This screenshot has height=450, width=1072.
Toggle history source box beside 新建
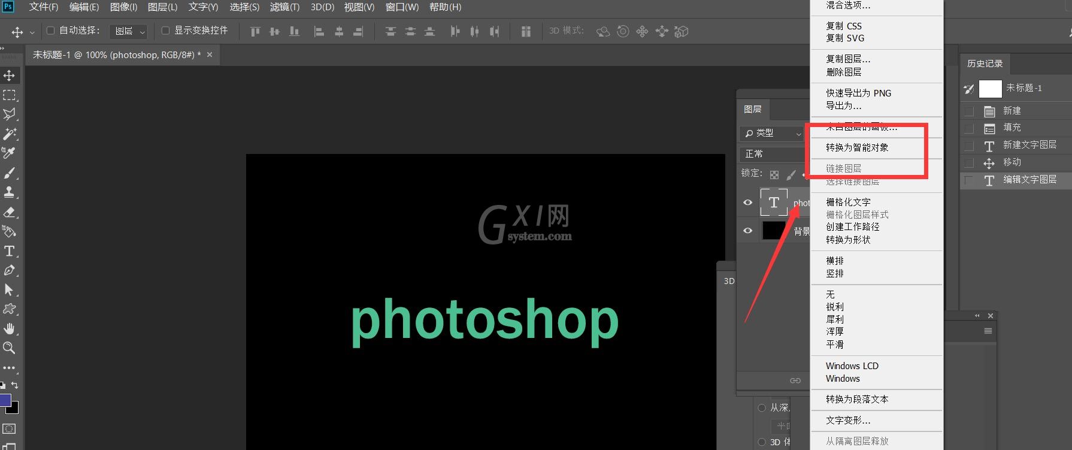tap(969, 111)
